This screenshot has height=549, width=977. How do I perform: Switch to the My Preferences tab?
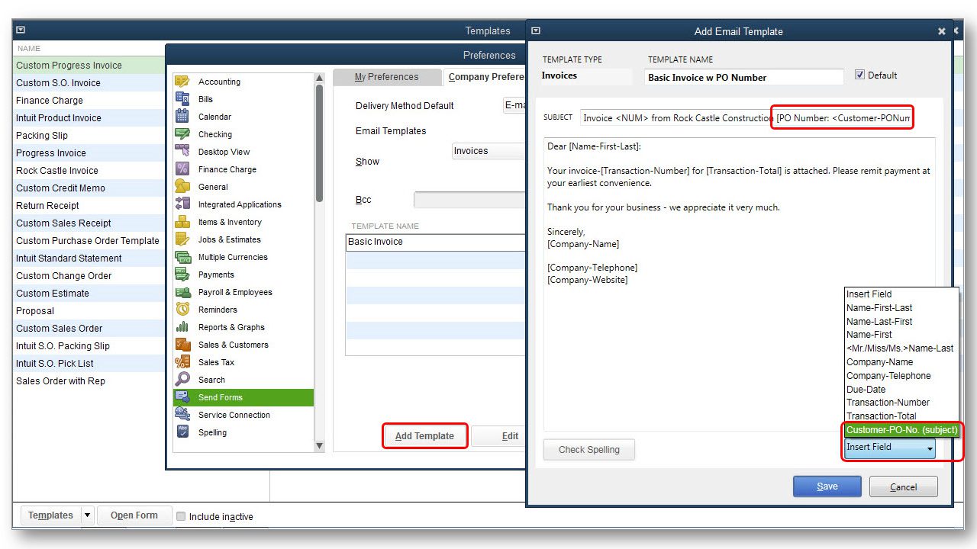(387, 77)
